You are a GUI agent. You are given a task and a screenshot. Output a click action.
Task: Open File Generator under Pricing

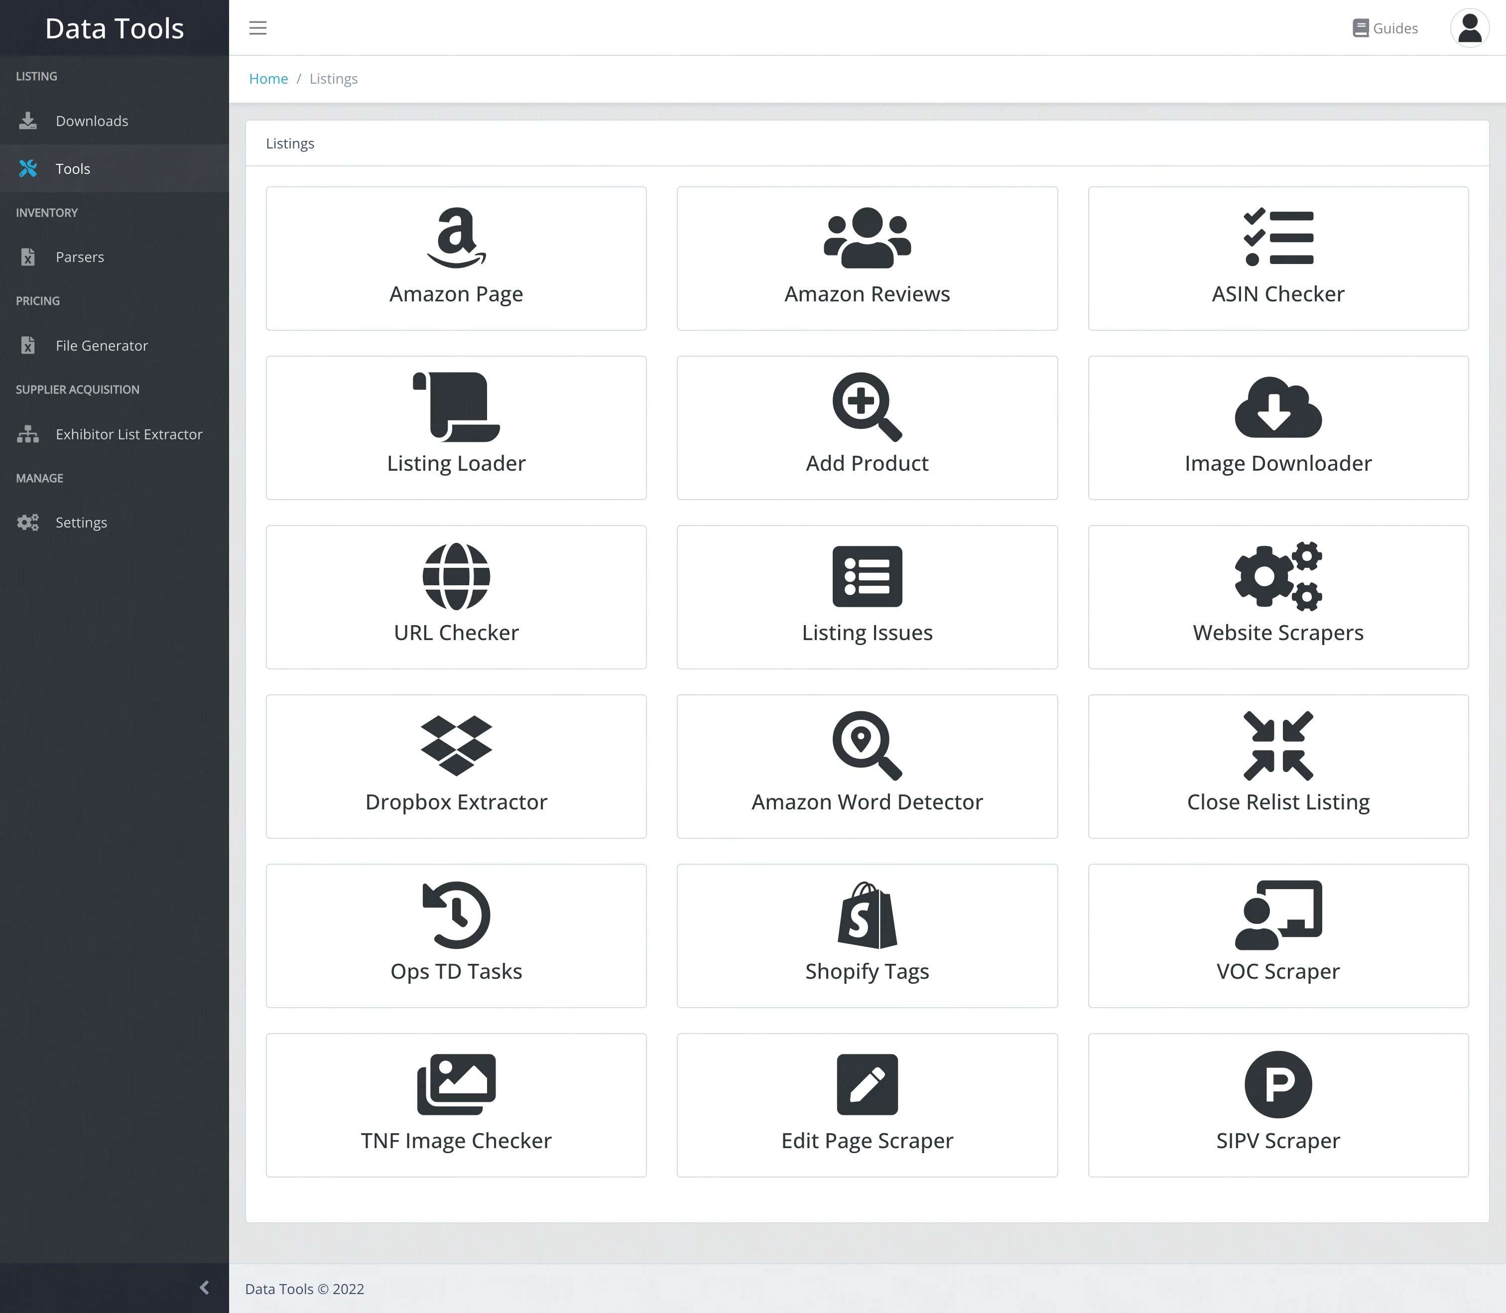[x=114, y=345]
